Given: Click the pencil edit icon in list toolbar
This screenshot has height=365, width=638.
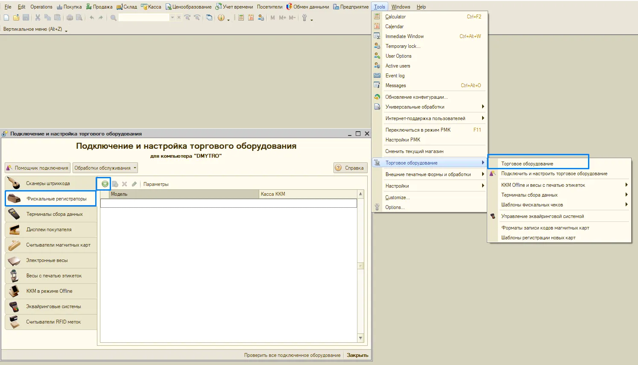Looking at the screenshot, I should [134, 184].
